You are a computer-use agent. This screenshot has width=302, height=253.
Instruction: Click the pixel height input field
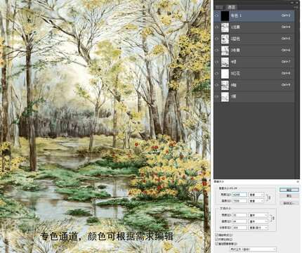(x=239, y=201)
